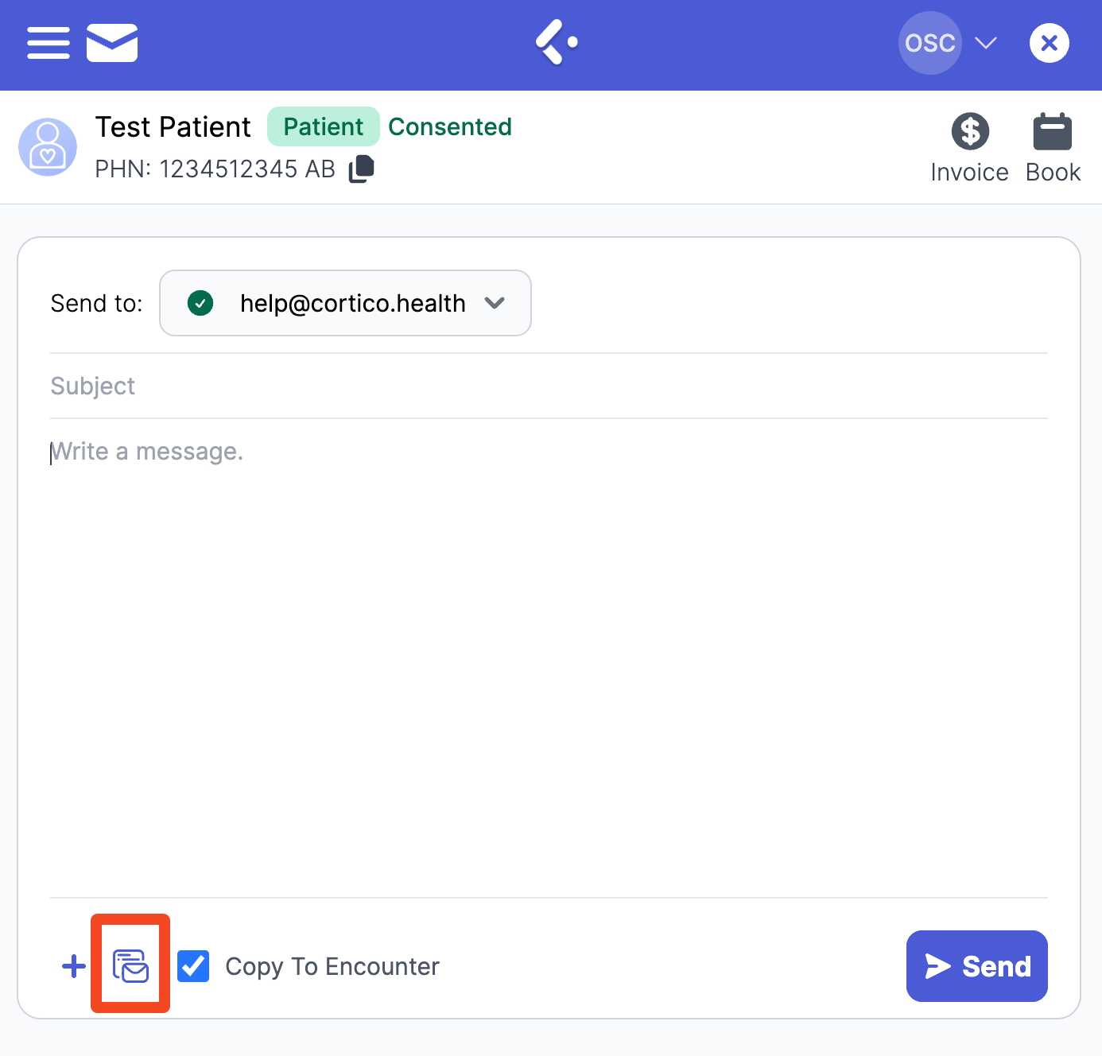This screenshot has width=1102, height=1056.
Task: Click the green Patient tag
Action: coord(323,126)
